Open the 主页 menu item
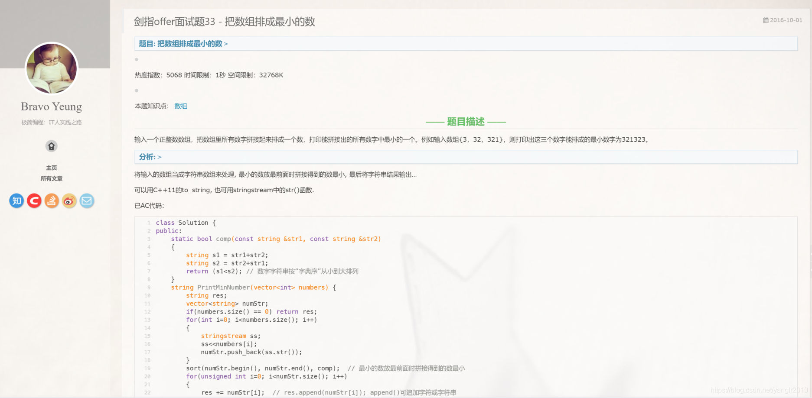The width and height of the screenshot is (812, 398). [51, 168]
